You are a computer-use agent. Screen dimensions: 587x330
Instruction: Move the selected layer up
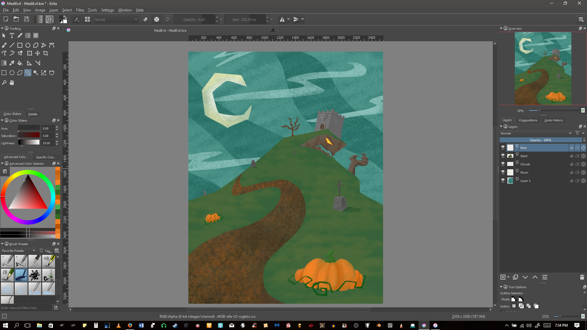coord(535,277)
